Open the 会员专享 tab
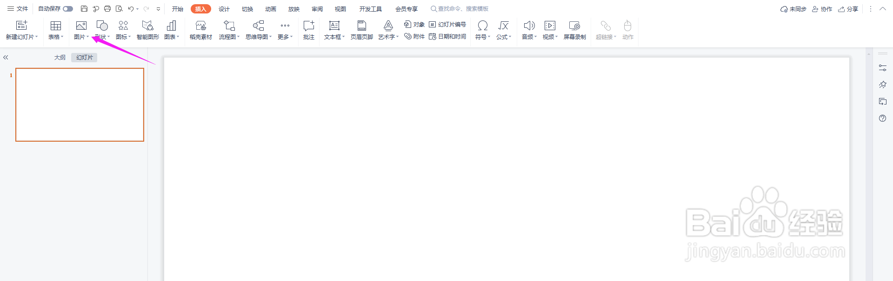Image resolution: width=893 pixels, height=281 pixels. pos(407,9)
